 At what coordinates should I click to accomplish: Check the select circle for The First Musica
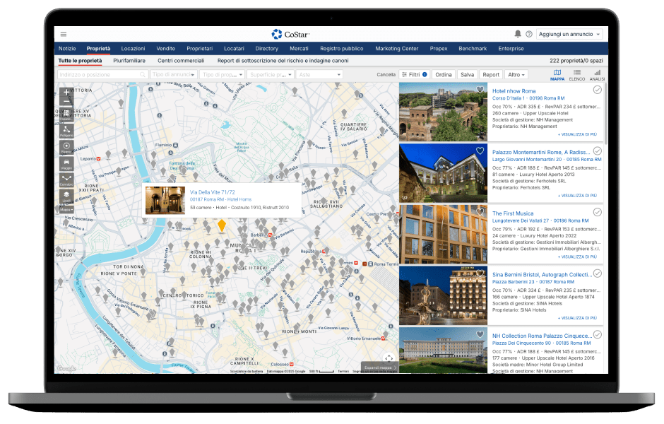coord(598,212)
